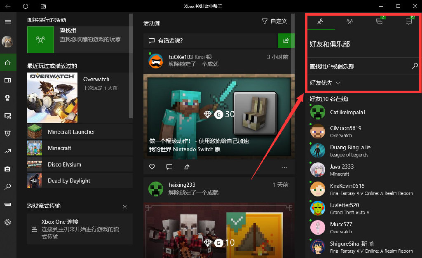Select friend Java 2333
The height and width of the screenshot is (258, 422).
click(x=362, y=170)
